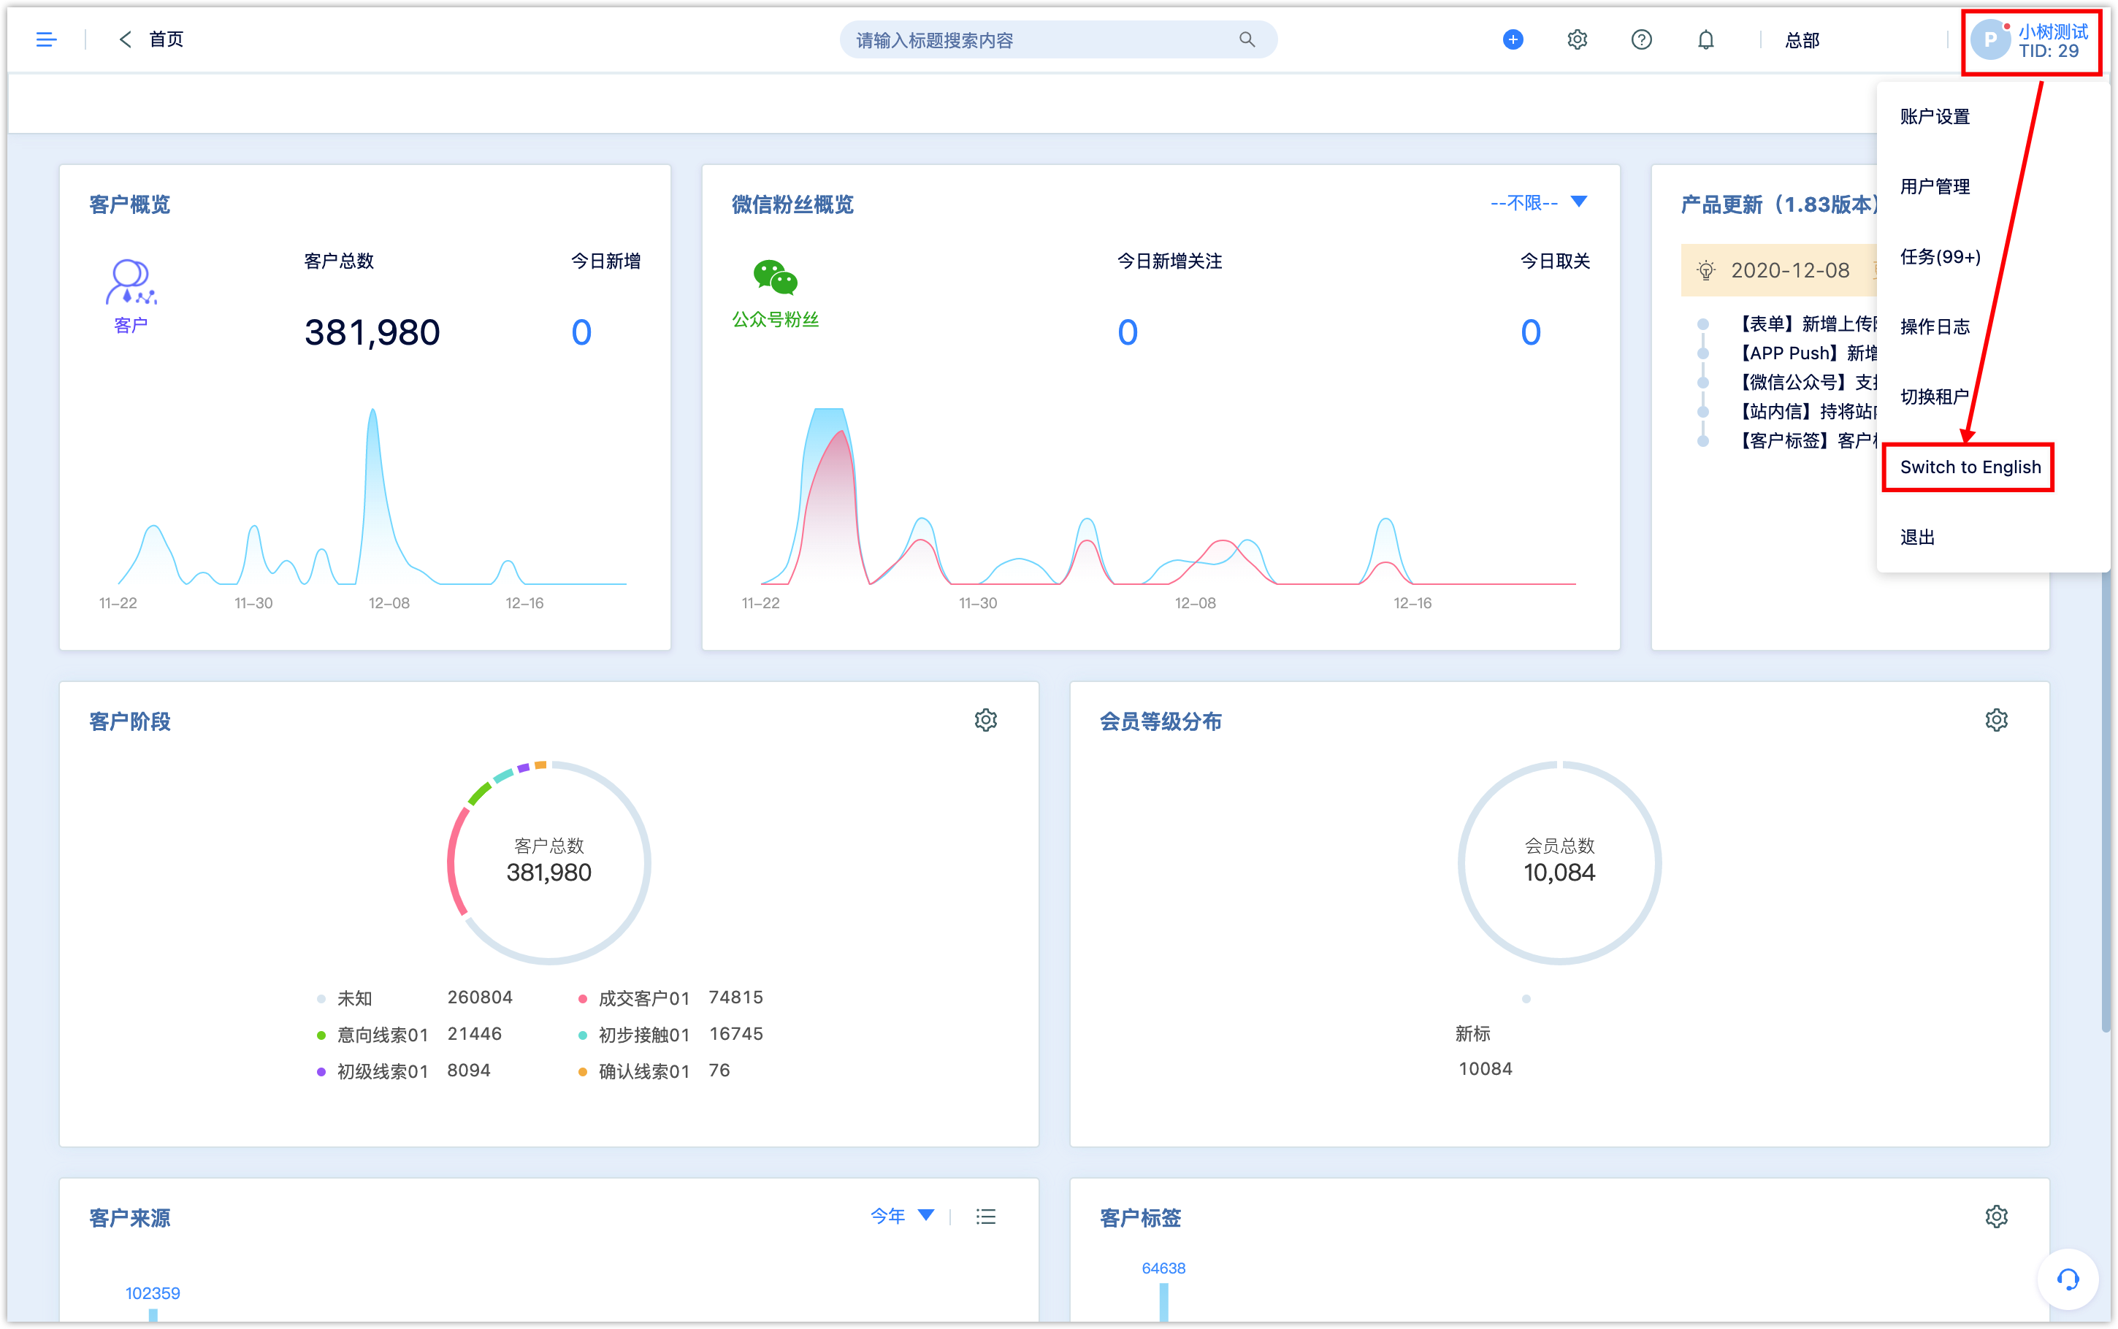Click the 64638 bar value in 客户标签
Screen dimensions: 2118x1329
coord(1163,1268)
